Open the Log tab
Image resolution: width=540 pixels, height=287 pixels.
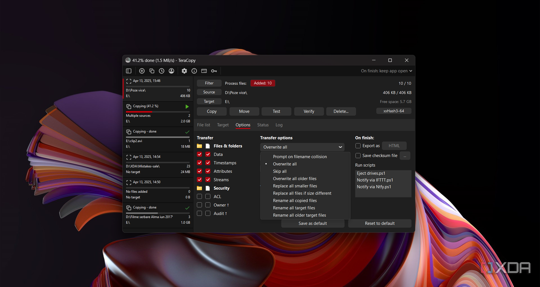(279, 125)
